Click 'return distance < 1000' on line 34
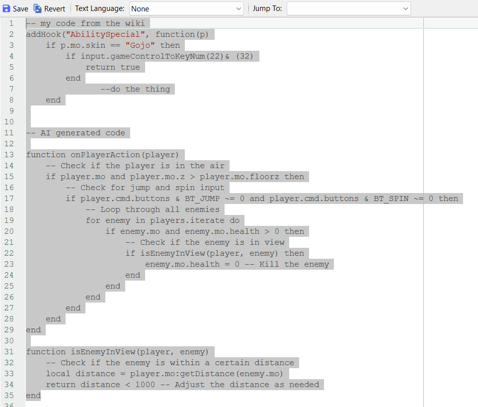 [100, 385]
